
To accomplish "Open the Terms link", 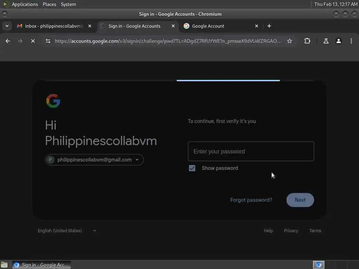I will (315, 230).
